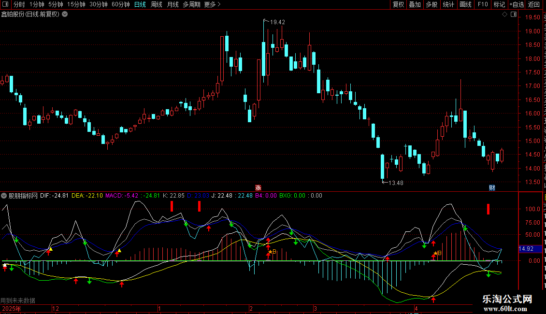Open 多周期 multi-period view
Image resolution: width=546 pixels, height=314 pixels.
[x=191, y=4]
